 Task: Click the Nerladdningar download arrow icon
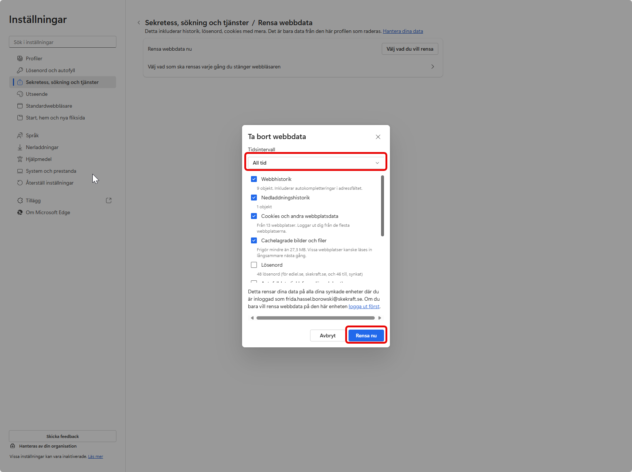[20, 147]
